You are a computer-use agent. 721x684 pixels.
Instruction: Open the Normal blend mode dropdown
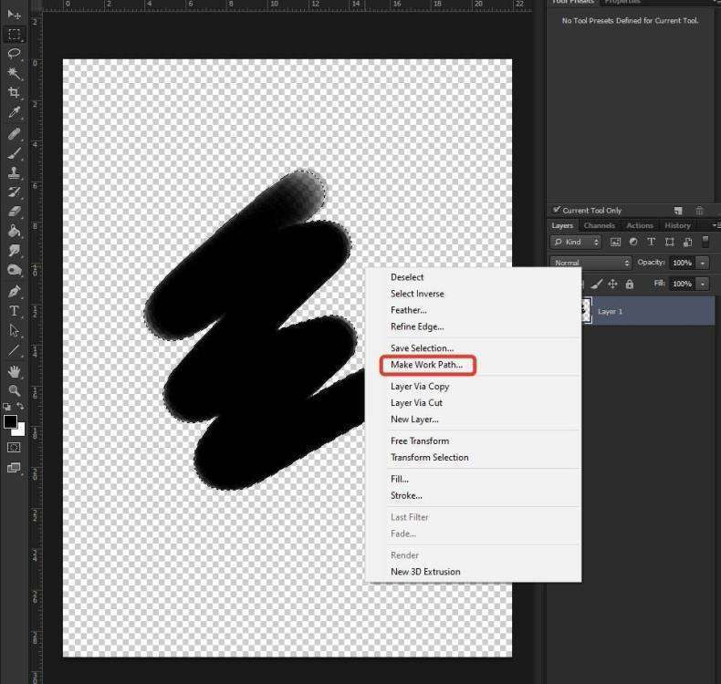coord(590,263)
